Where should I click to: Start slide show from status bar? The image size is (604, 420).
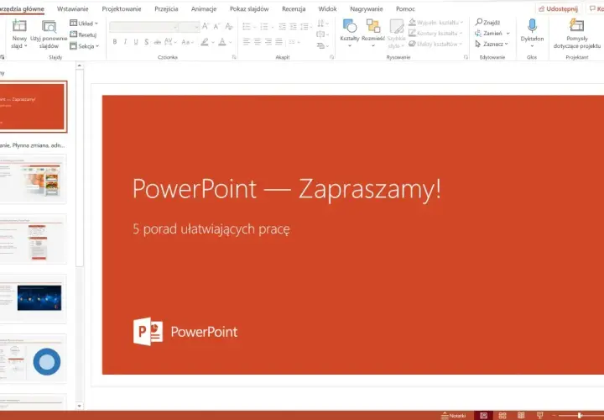coord(539,415)
